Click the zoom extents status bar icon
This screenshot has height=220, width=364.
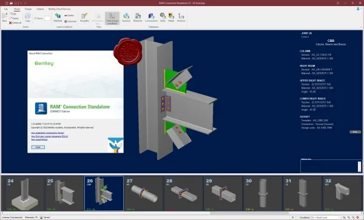pyautogui.click(x=344, y=218)
